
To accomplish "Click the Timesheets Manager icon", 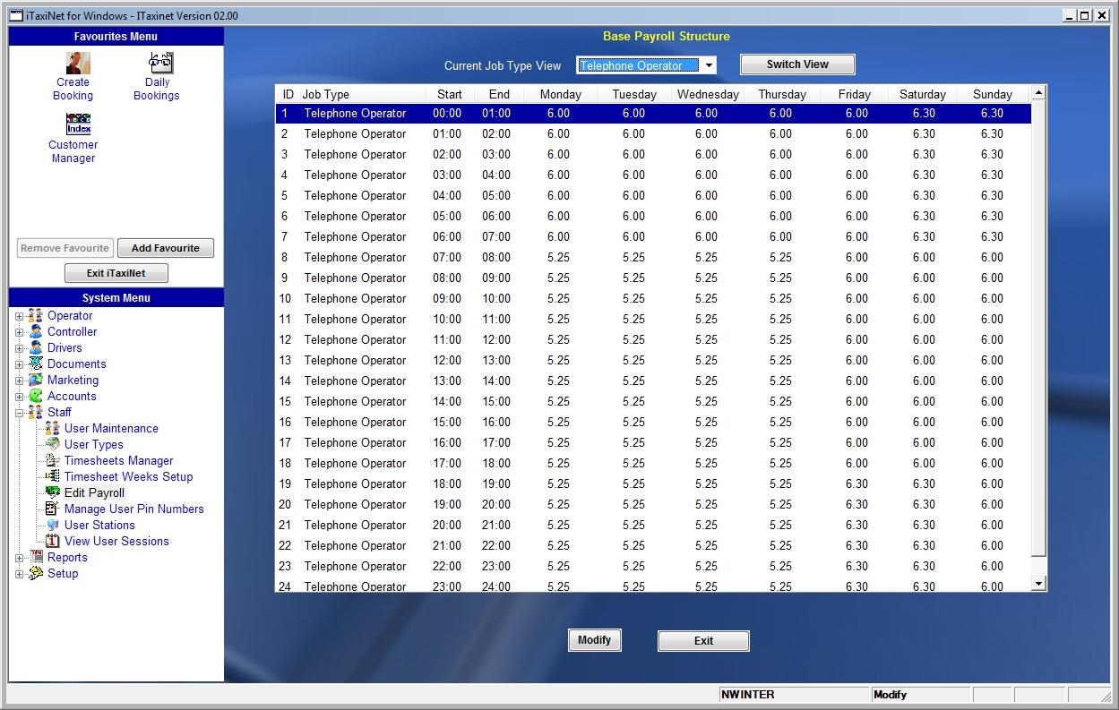I will tap(52, 461).
